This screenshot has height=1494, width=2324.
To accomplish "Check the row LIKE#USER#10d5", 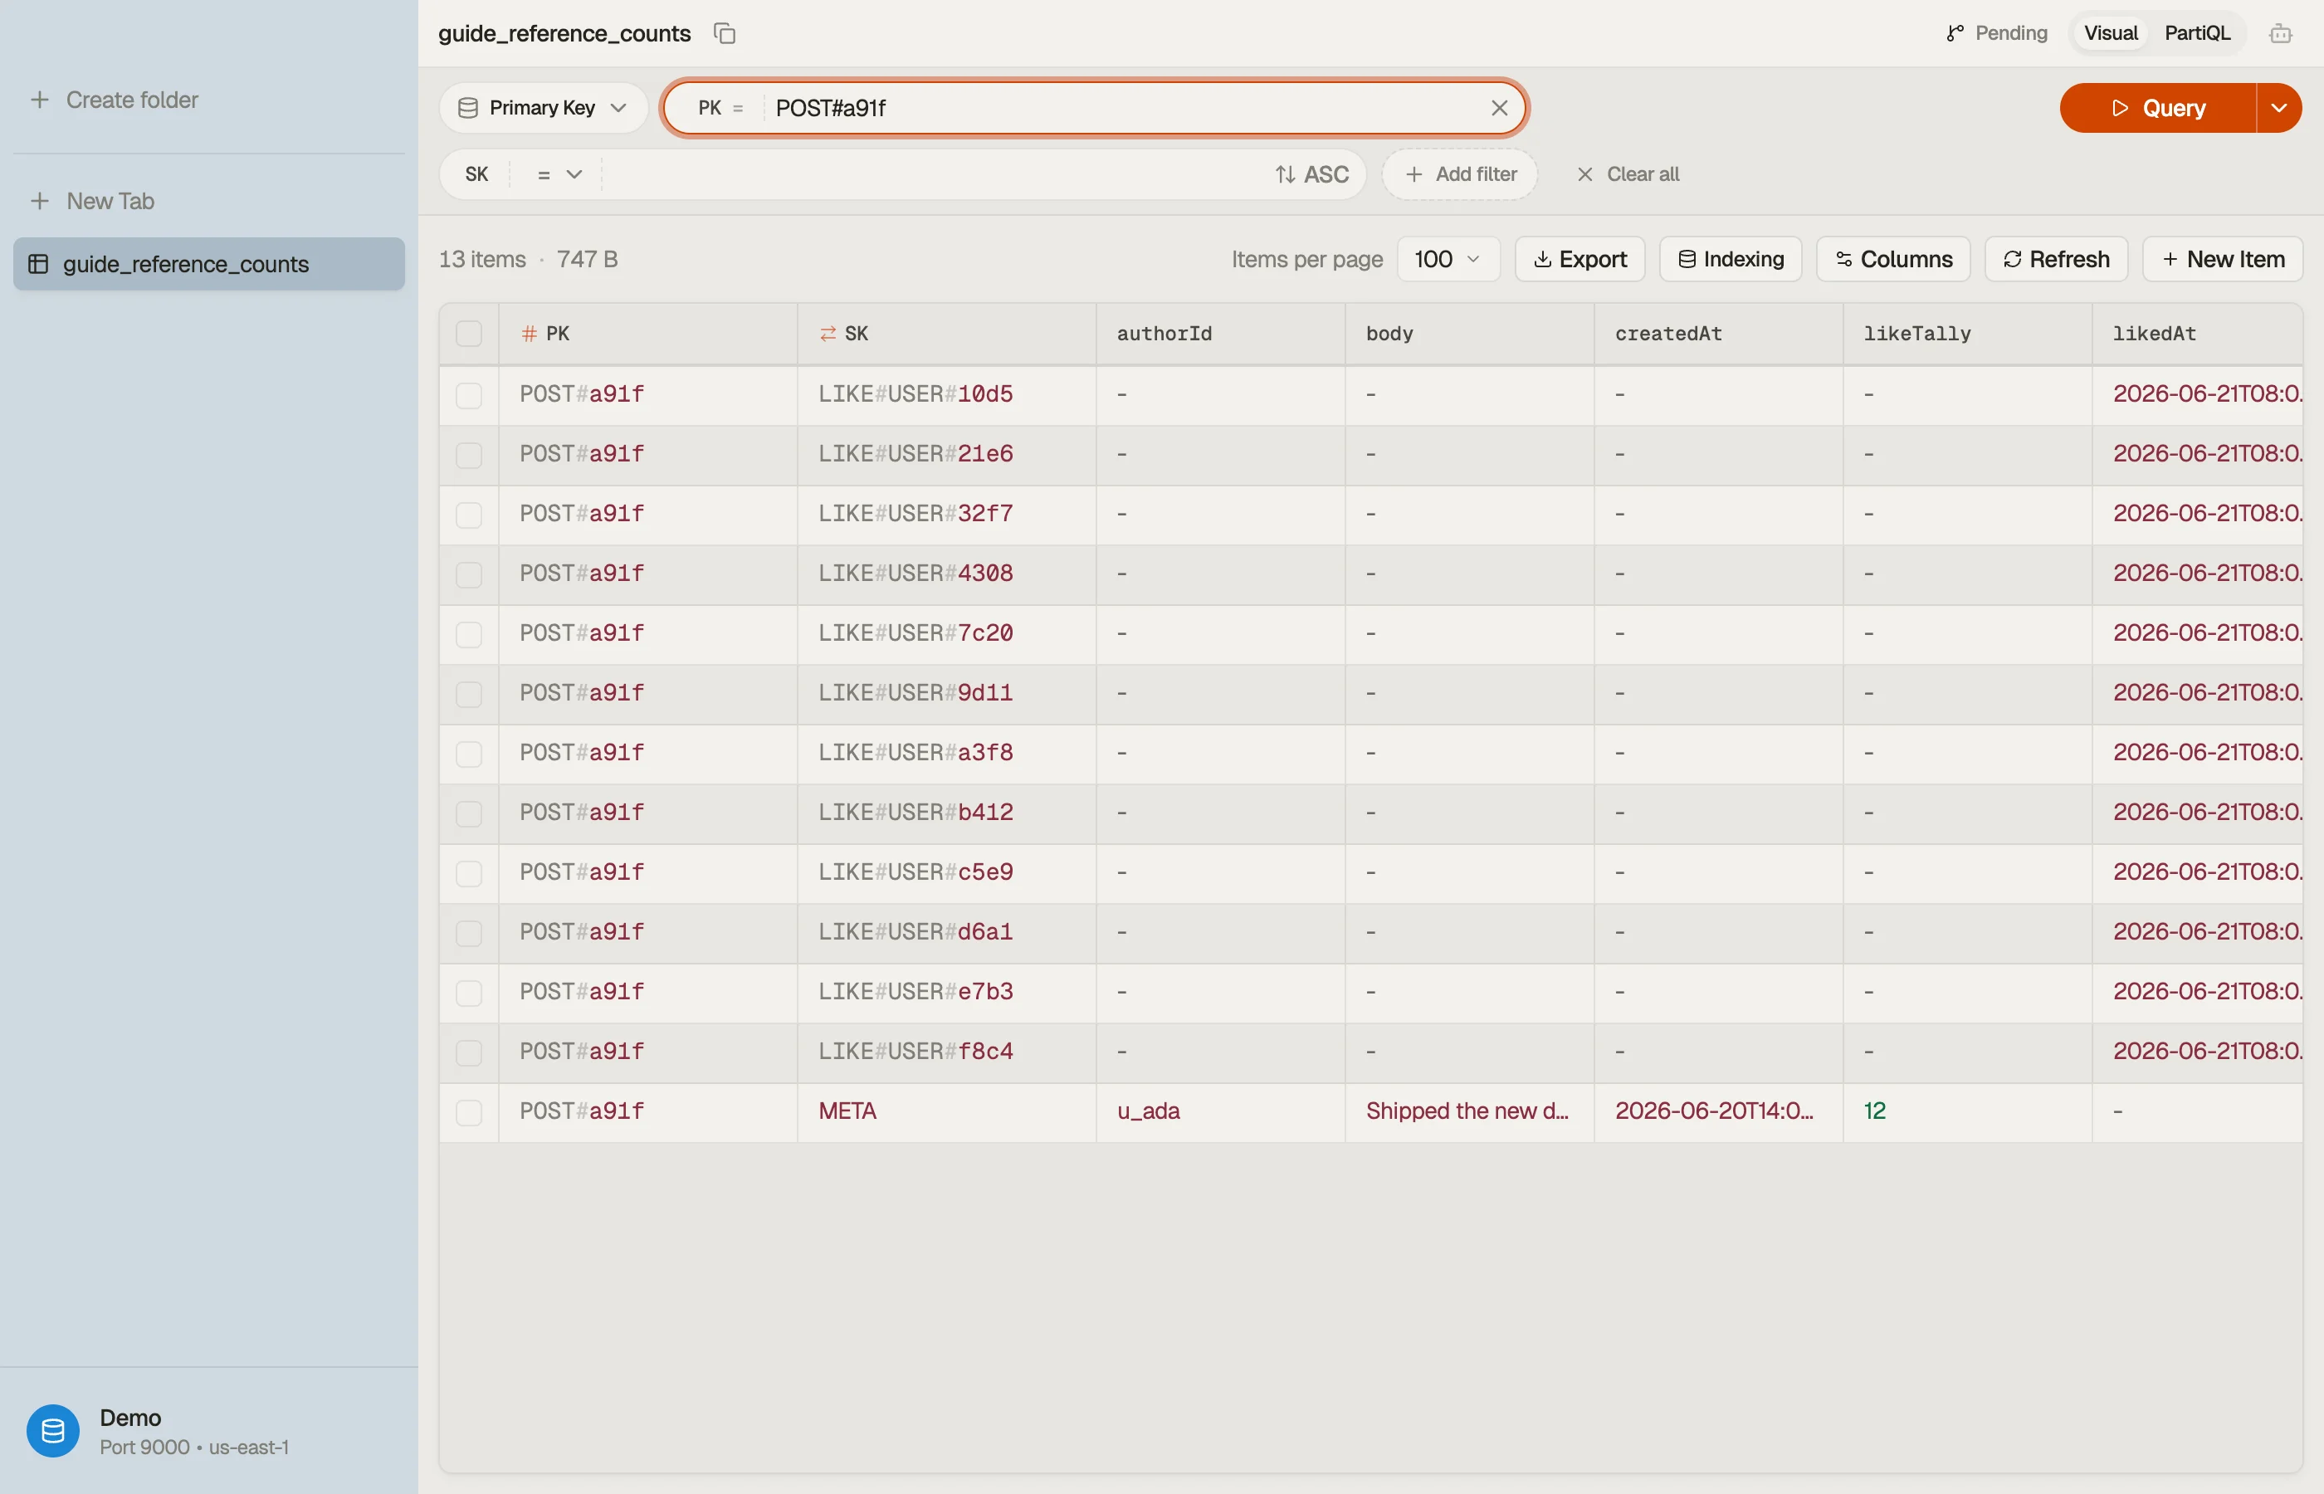I will coord(468,395).
